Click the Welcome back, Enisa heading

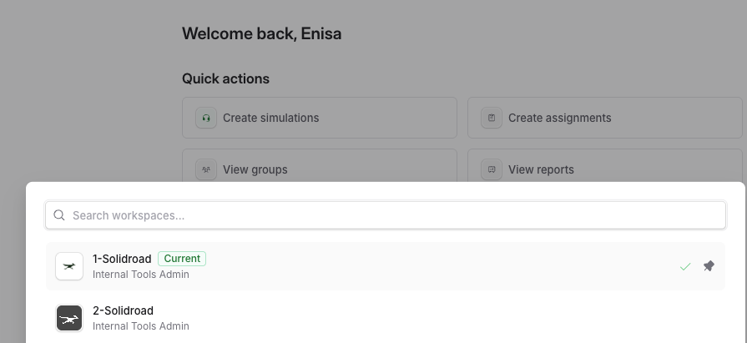click(261, 34)
